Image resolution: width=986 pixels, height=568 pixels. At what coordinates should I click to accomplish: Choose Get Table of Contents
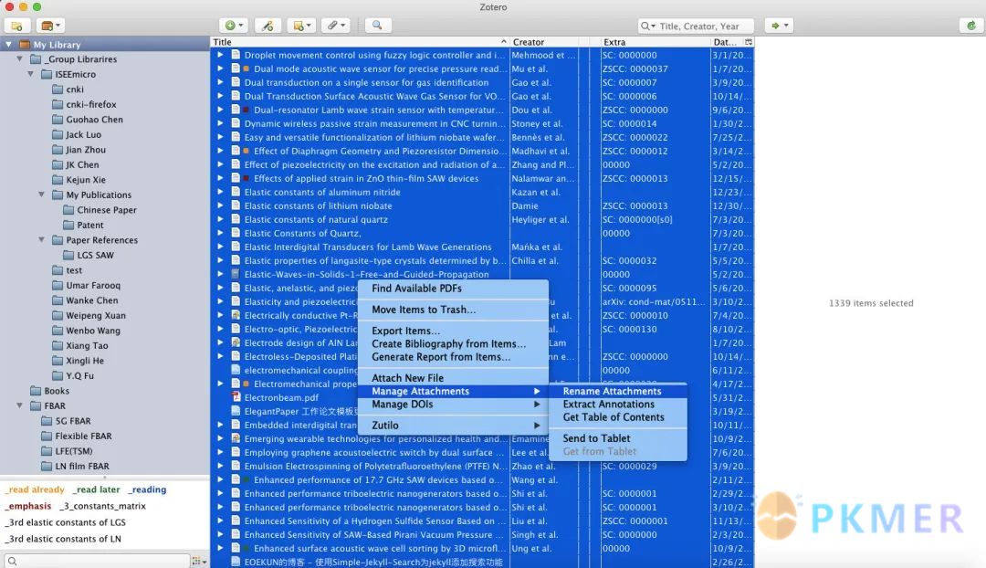point(617,417)
